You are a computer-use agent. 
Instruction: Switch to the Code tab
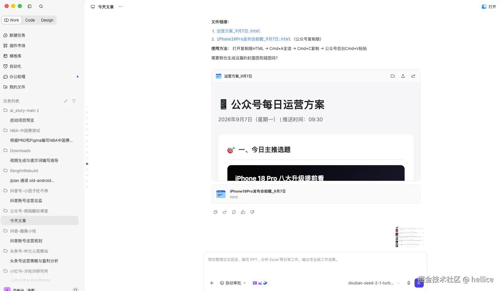pyautogui.click(x=30, y=20)
